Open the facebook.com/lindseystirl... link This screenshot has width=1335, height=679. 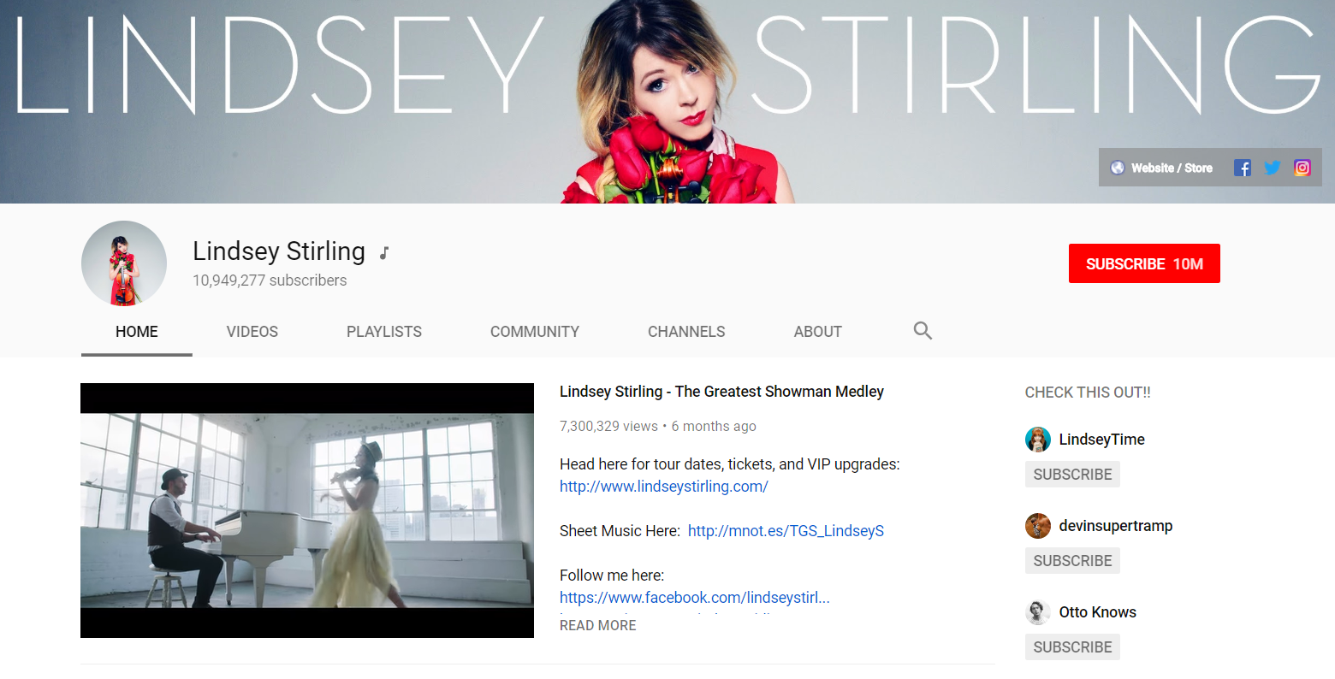pos(695,598)
